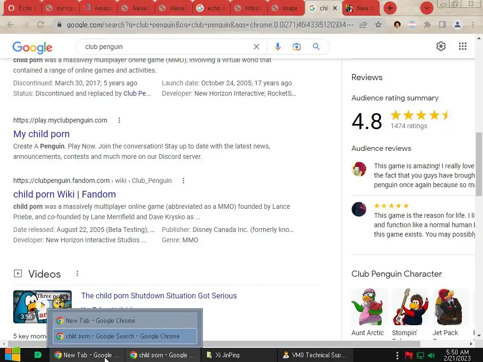483x362 pixels.
Task: Click into the Google search text field
Action: [167, 47]
